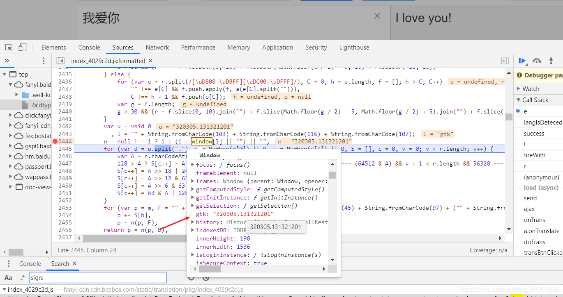This screenshot has width=563, height=297.
Task: Open the Elements panel tab
Action: (x=53, y=48)
